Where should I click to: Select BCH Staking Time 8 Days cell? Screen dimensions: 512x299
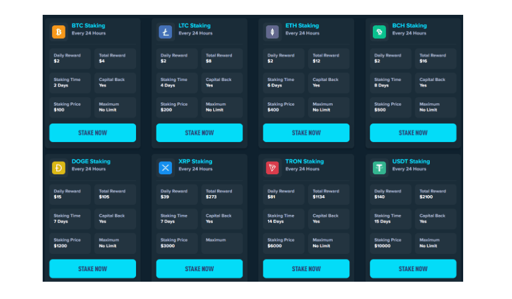click(x=391, y=83)
